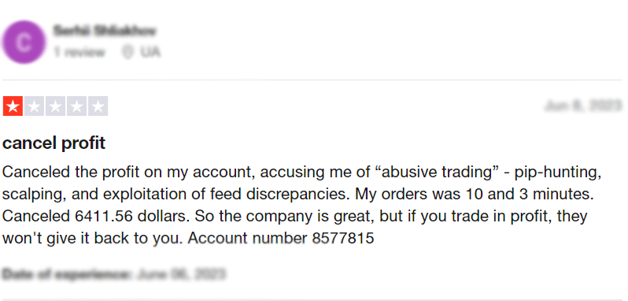Click the "pip-hunting" text in the review
628x301 pixels.
(x=558, y=173)
